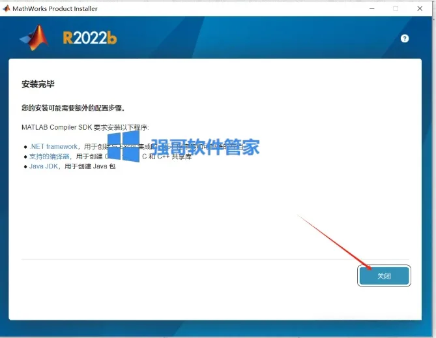Click the 用于创建 Java 包 description text
Screen dimensions: 436x338
[x=90, y=166]
